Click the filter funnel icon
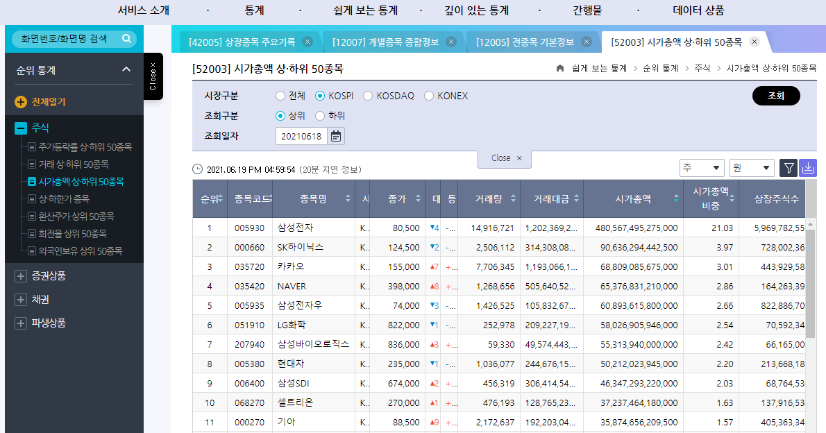This screenshot has height=433, width=826. (x=789, y=168)
